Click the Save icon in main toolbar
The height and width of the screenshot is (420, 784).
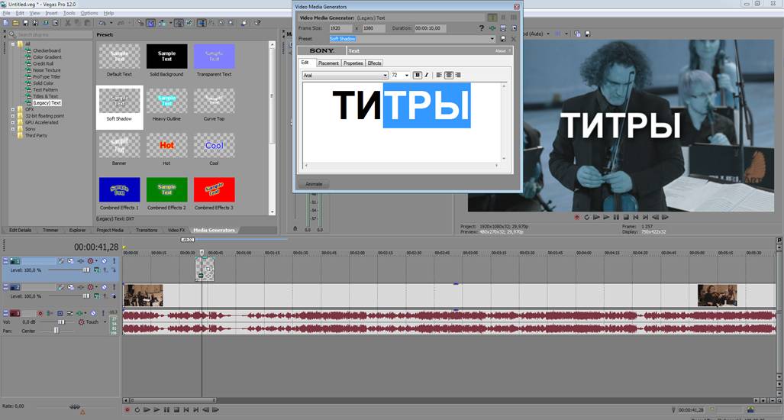point(25,22)
